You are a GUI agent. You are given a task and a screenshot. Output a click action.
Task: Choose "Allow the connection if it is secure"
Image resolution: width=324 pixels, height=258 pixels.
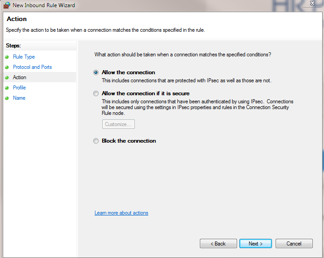pos(96,94)
